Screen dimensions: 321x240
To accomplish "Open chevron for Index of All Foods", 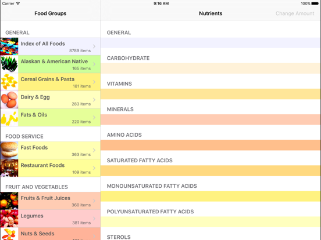I will click(94, 46).
